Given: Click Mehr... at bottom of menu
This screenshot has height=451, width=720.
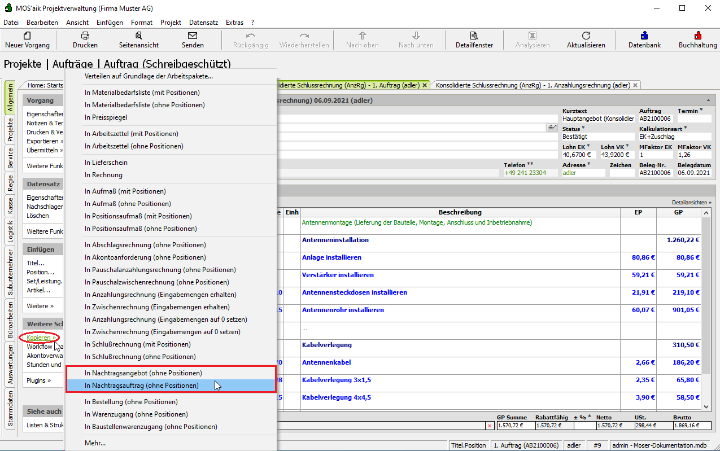Looking at the screenshot, I should 95,443.
